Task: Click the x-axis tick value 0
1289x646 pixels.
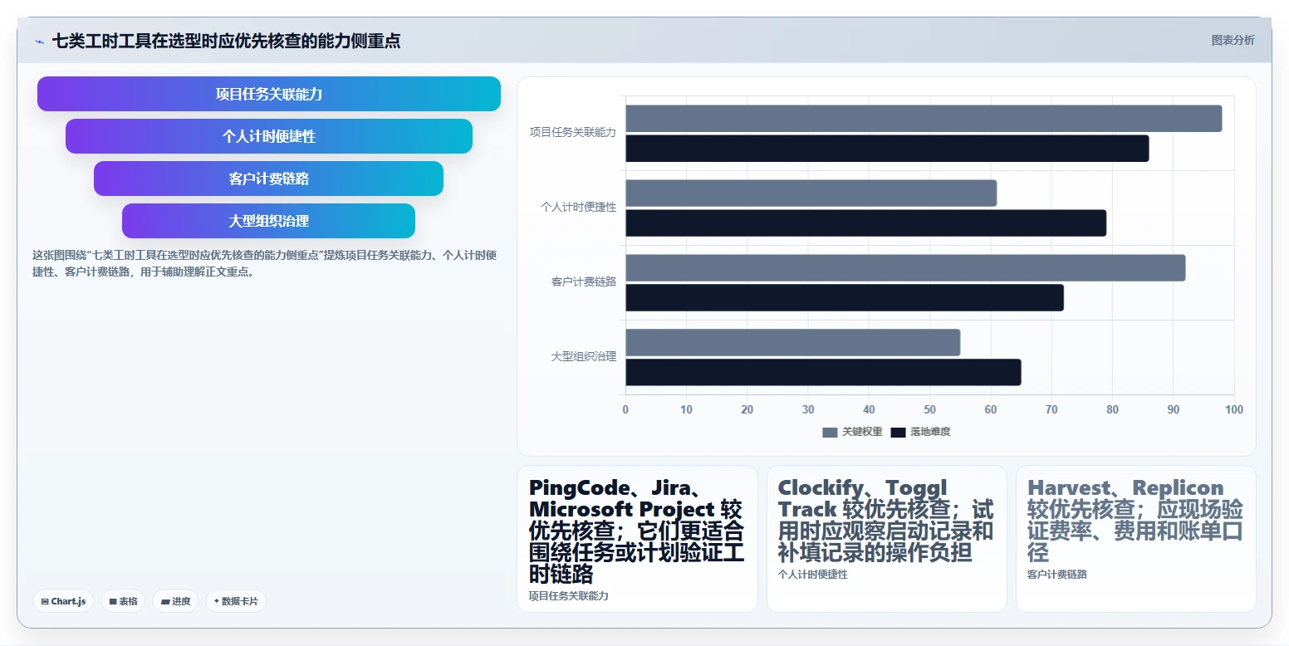Action: tap(625, 409)
